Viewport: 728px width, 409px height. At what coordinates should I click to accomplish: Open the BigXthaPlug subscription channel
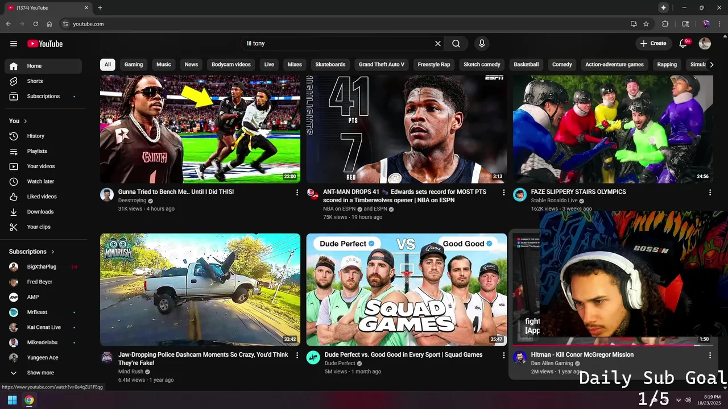pyautogui.click(x=43, y=267)
